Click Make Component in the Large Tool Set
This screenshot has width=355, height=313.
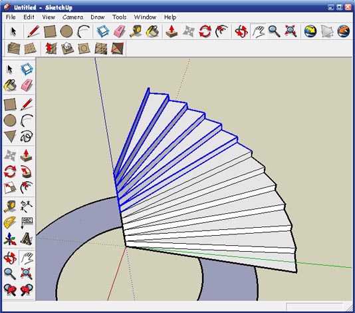coord(27,69)
